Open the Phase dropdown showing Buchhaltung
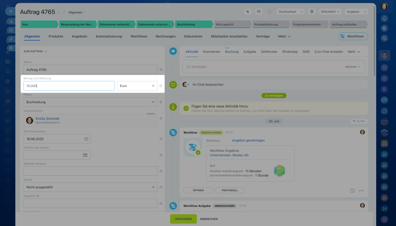The image size is (396, 226). coord(90,102)
